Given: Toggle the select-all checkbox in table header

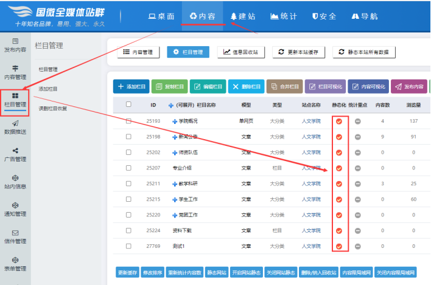Looking at the screenshot, I should tap(128, 105).
